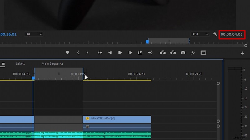Go to In point
The width and height of the screenshot is (250, 140).
[x=100, y=53]
